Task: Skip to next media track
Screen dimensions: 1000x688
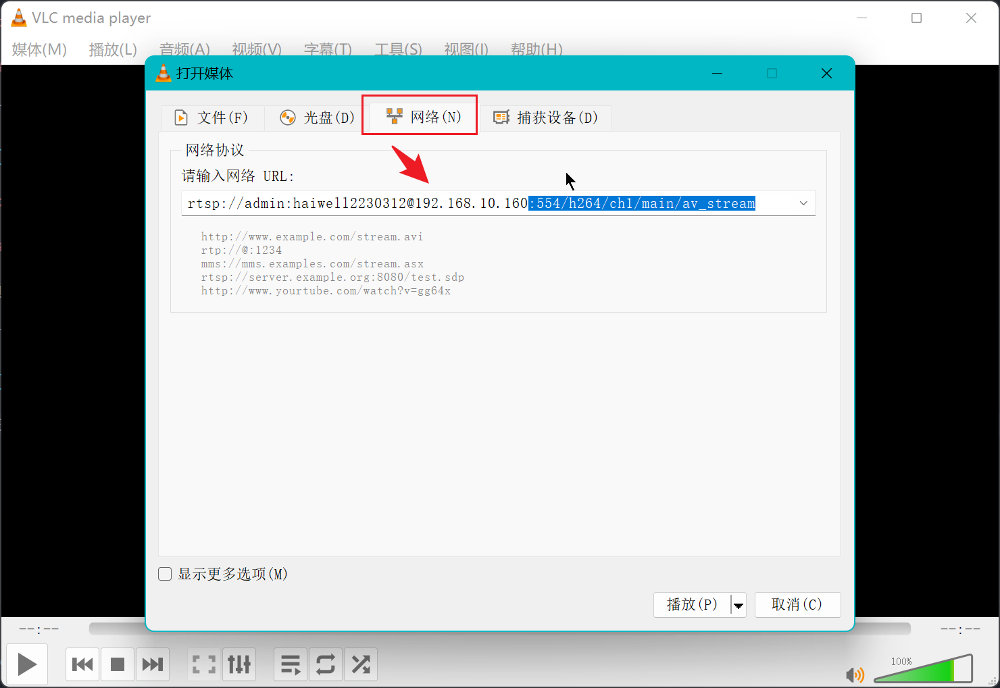Action: pos(153,664)
